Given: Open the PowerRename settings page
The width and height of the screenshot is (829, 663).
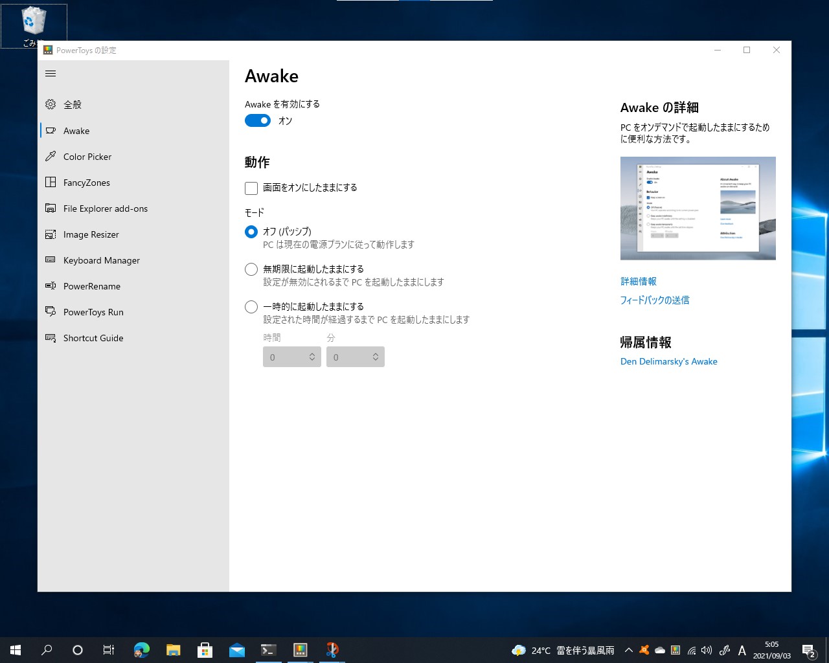Looking at the screenshot, I should pyautogui.click(x=133, y=286).
